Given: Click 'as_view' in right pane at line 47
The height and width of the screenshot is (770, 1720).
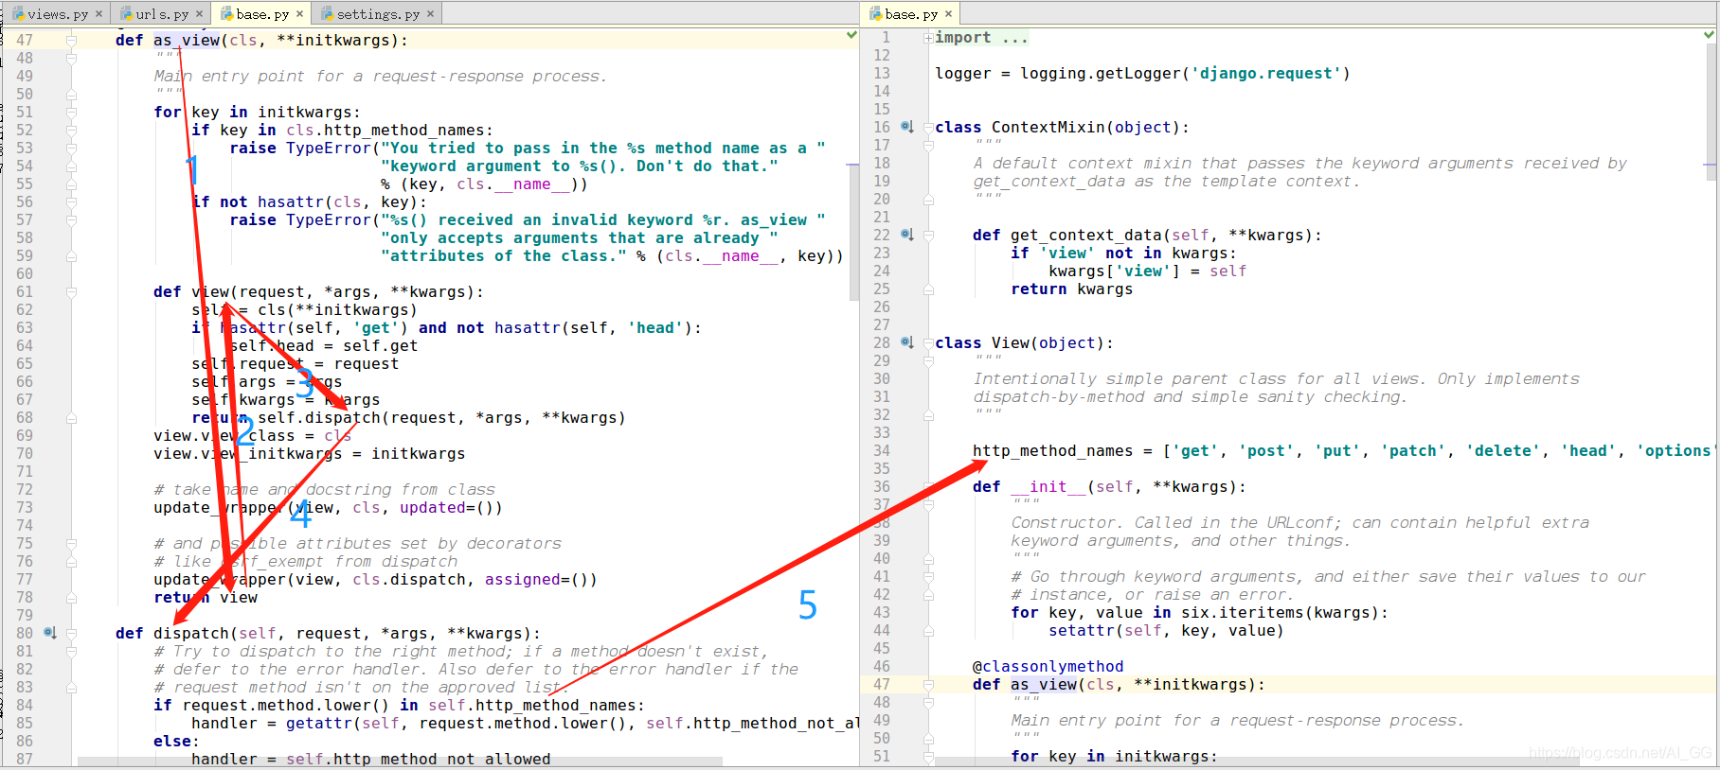Looking at the screenshot, I should tap(1043, 685).
